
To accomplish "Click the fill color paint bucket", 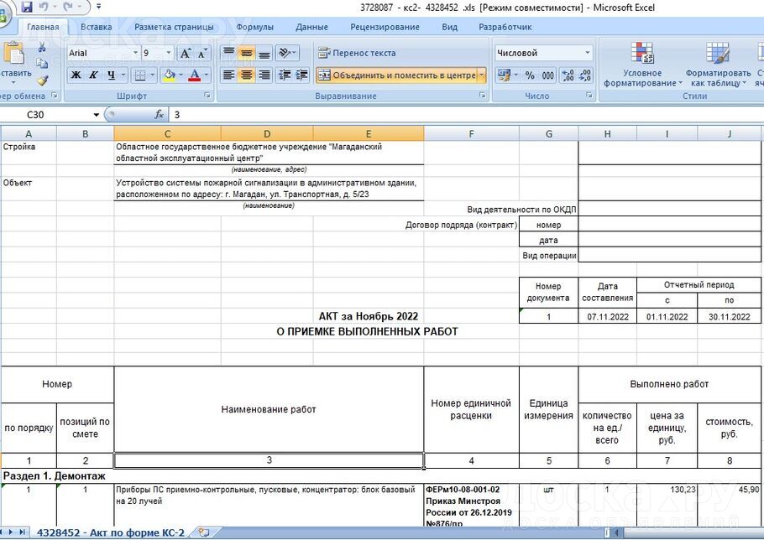I will pos(169,75).
